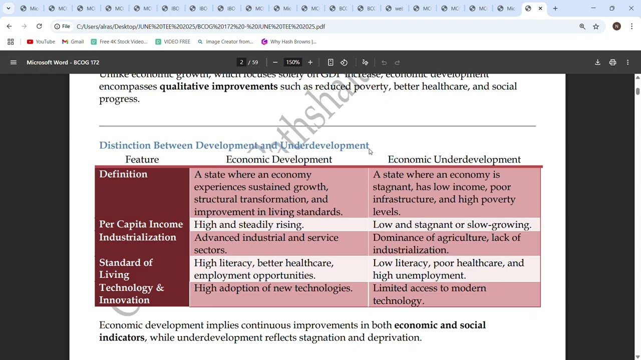Viewport: 641px width, 360px height.
Task: Open Why Hash Browns bookmark
Action: pos(289,42)
